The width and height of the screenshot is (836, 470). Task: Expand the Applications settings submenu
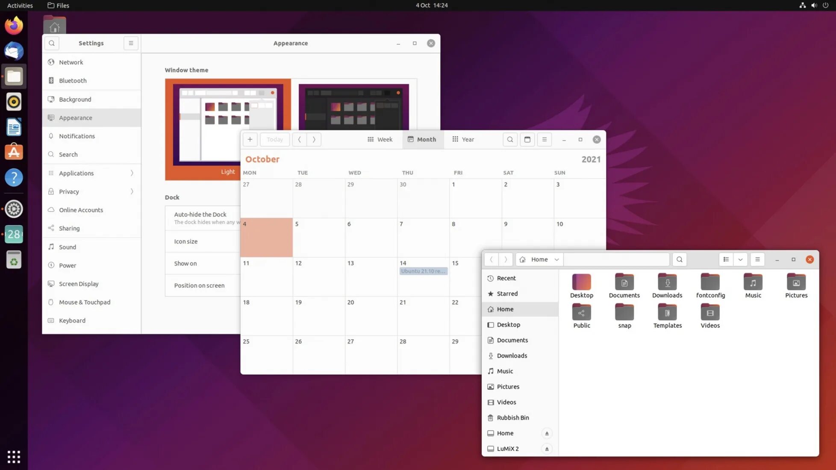click(132, 173)
